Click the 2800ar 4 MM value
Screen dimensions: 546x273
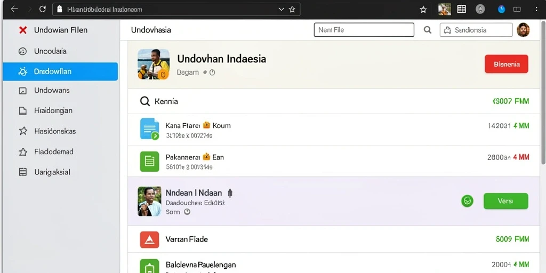click(508, 157)
